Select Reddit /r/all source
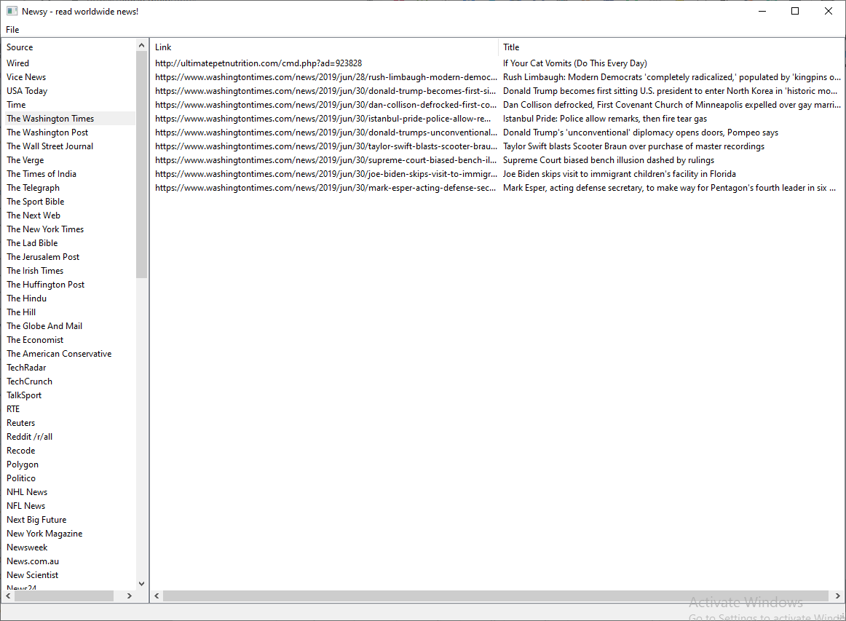846x621 pixels. coord(30,437)
